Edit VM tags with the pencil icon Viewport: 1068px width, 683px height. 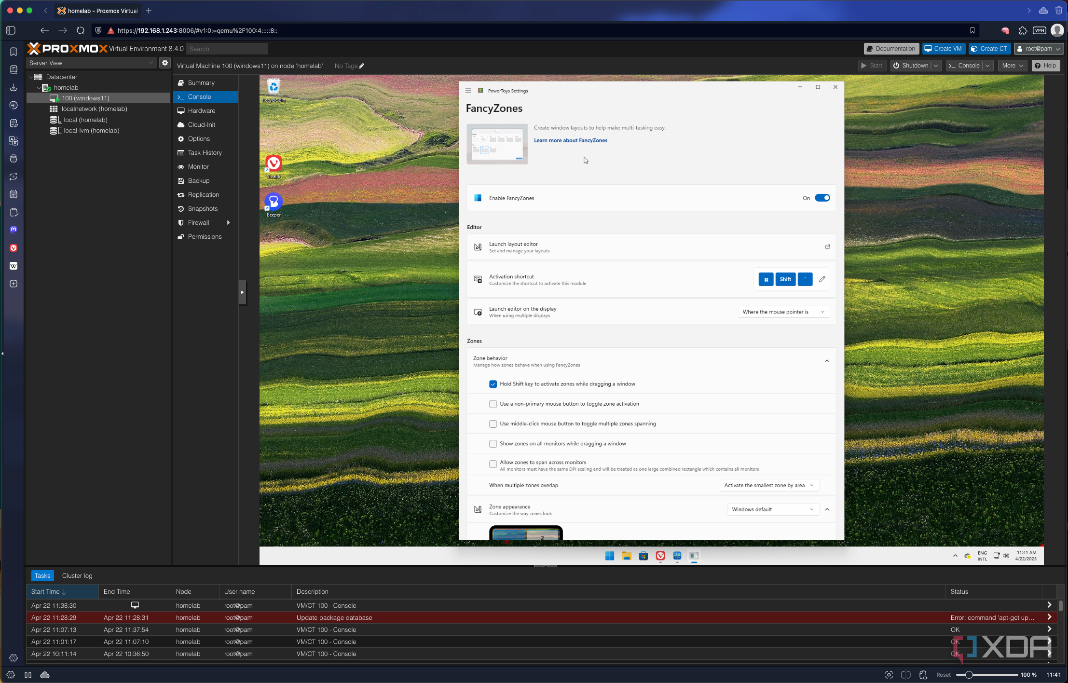361,66
